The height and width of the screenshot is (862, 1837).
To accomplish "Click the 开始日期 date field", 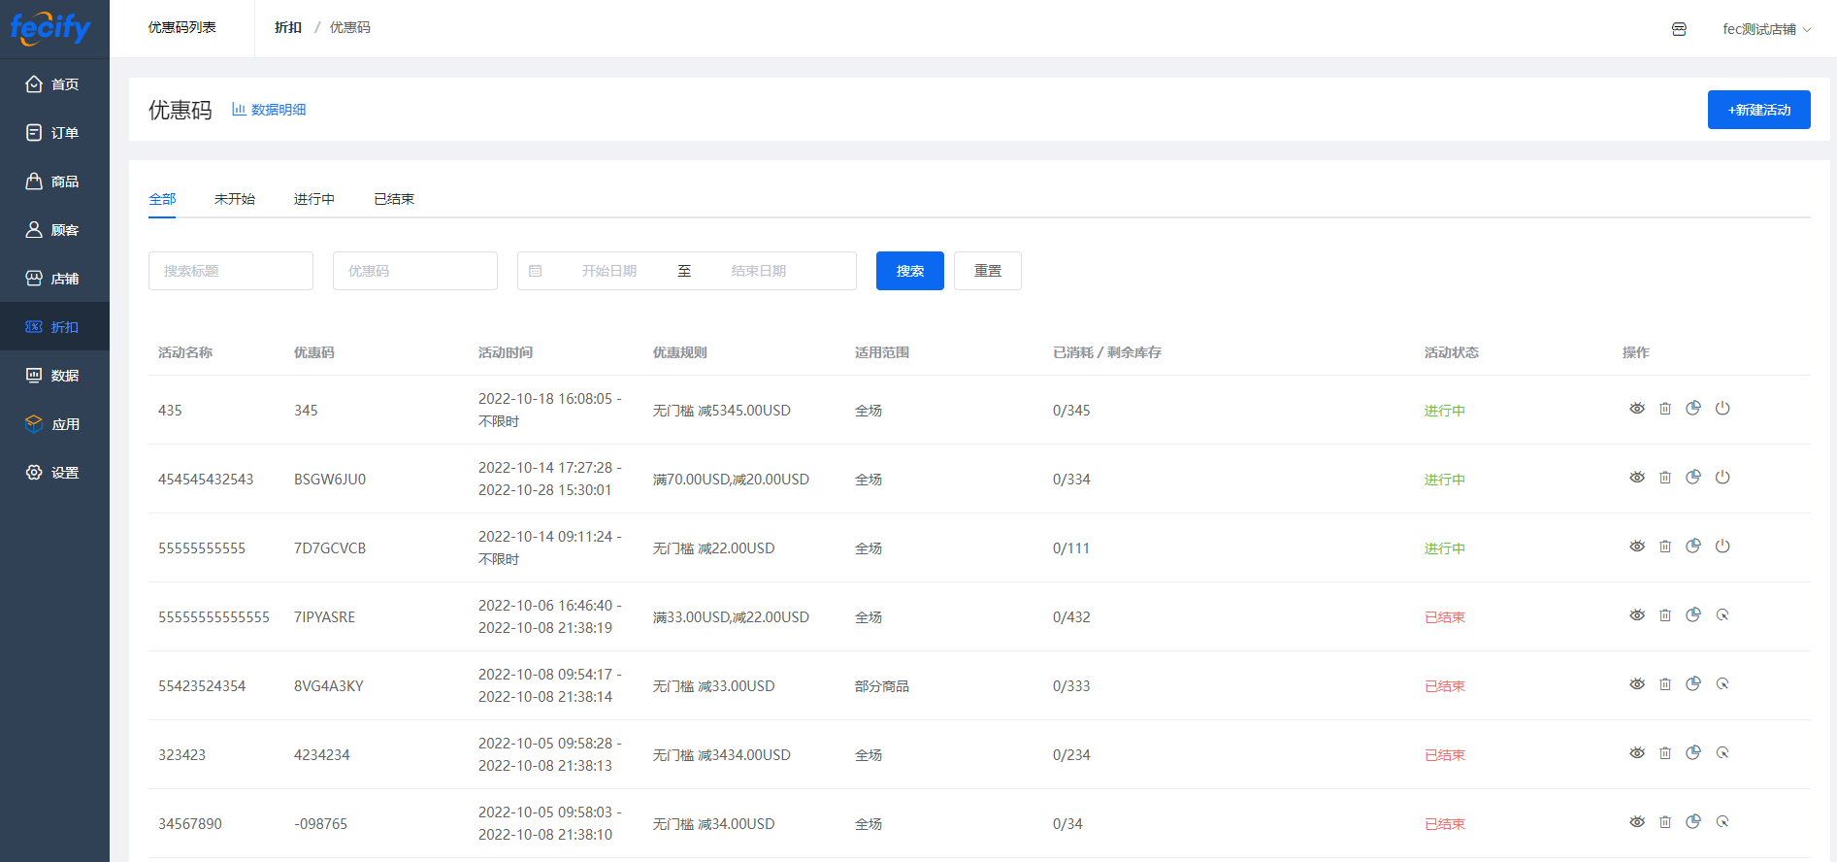I will (x=609, y=271).
